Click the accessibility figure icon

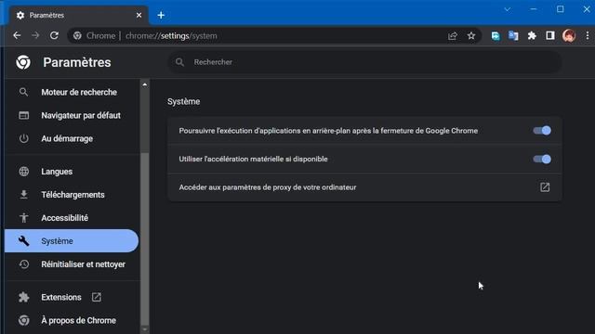(x=23, y=218)
